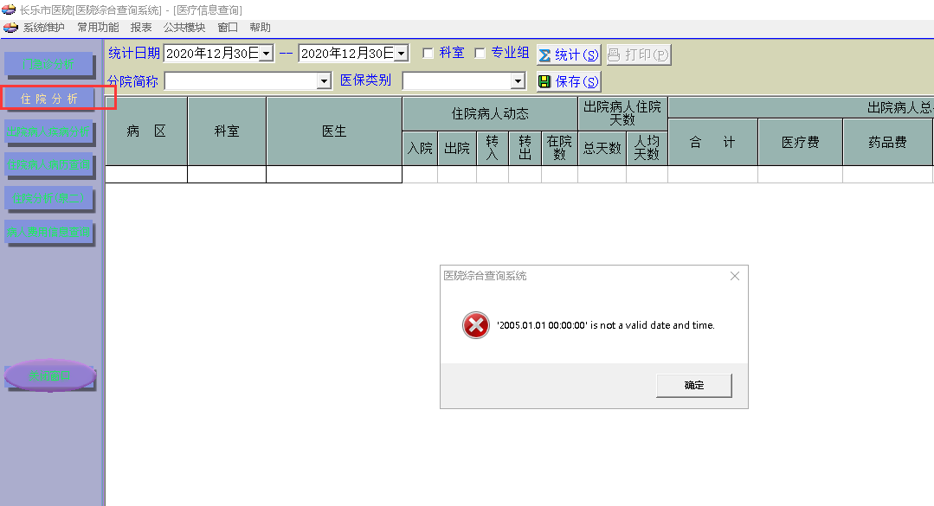
Task: Click the purple 关闭窗口 button
Action: (x=50, y=375)
